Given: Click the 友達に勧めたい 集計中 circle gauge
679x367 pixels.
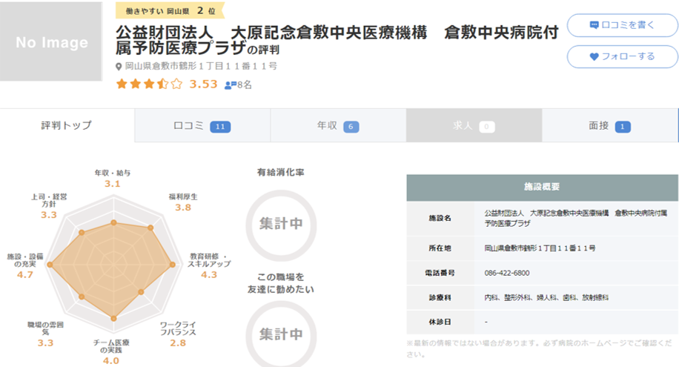Looking at the screenshot, I should coord(281,334).
